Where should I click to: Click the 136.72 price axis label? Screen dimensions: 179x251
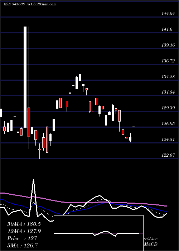point(168,61)
